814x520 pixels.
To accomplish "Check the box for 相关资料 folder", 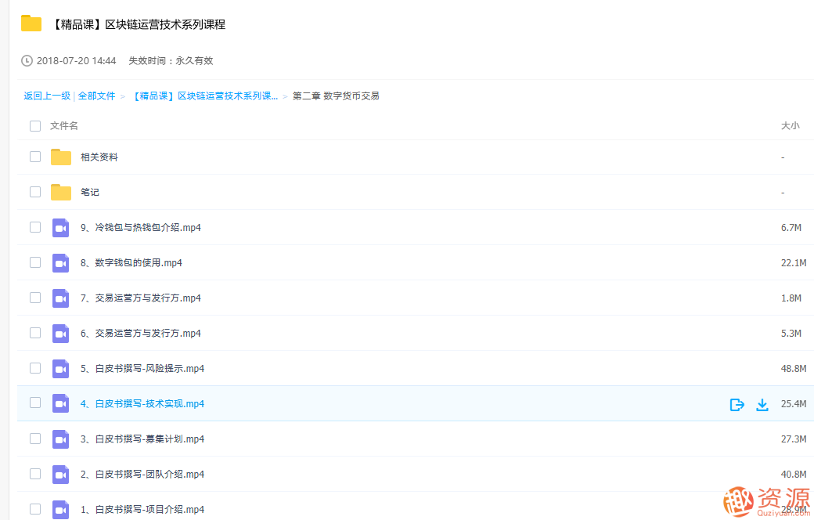I will [35, 157].
